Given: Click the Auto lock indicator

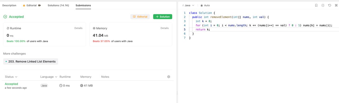Looking at the screenshot, I should [205, 5].
